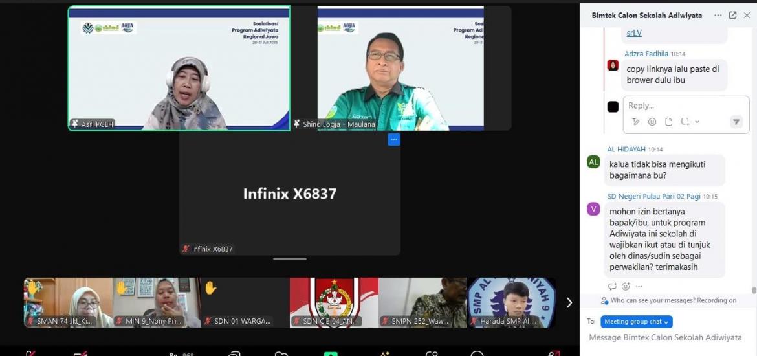Viewport: 757px width, 356px height.
Task: Add emoji reaction to the last chat message
Action: pyautogui.click(x=626, y=286)
